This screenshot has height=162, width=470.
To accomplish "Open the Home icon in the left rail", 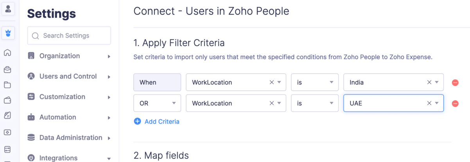I will (7, 53).
